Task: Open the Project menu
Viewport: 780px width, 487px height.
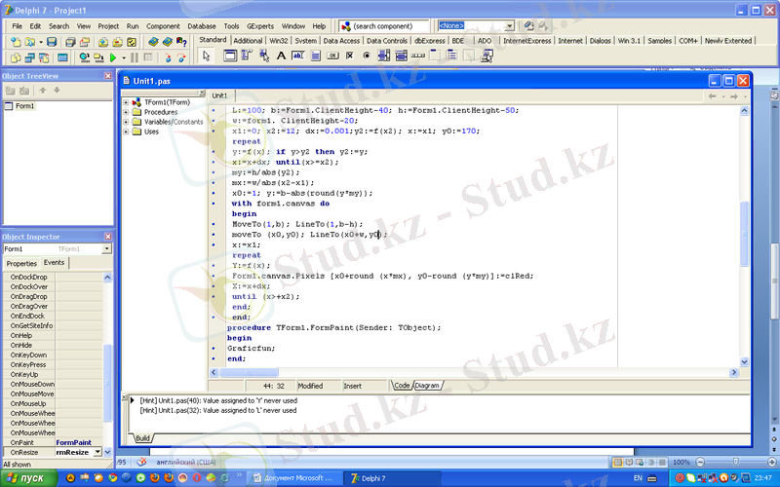Action: pos(108,25)
